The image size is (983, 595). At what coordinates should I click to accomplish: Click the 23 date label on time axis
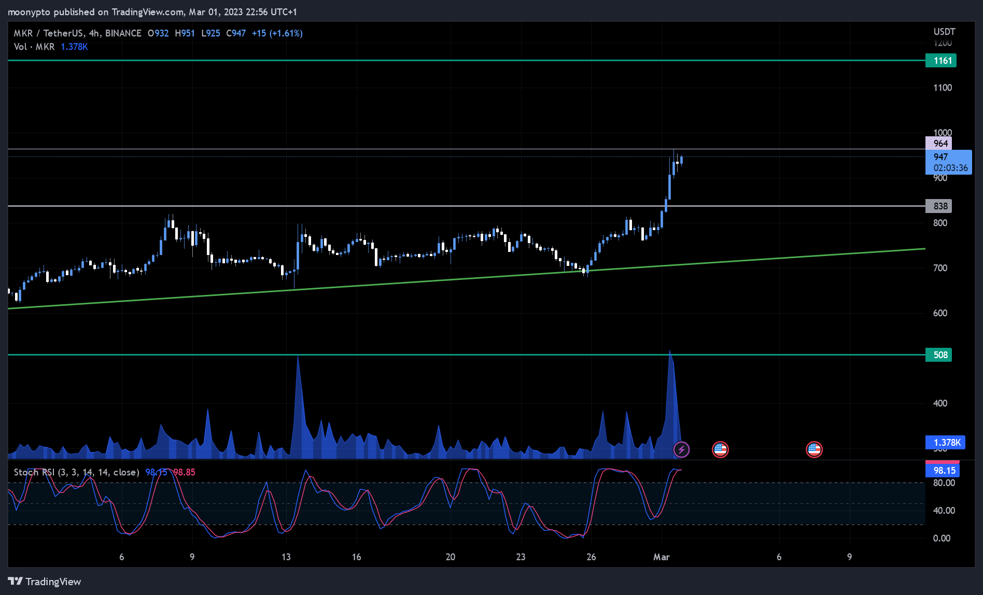pyautogui.click(x=521, y=557)
